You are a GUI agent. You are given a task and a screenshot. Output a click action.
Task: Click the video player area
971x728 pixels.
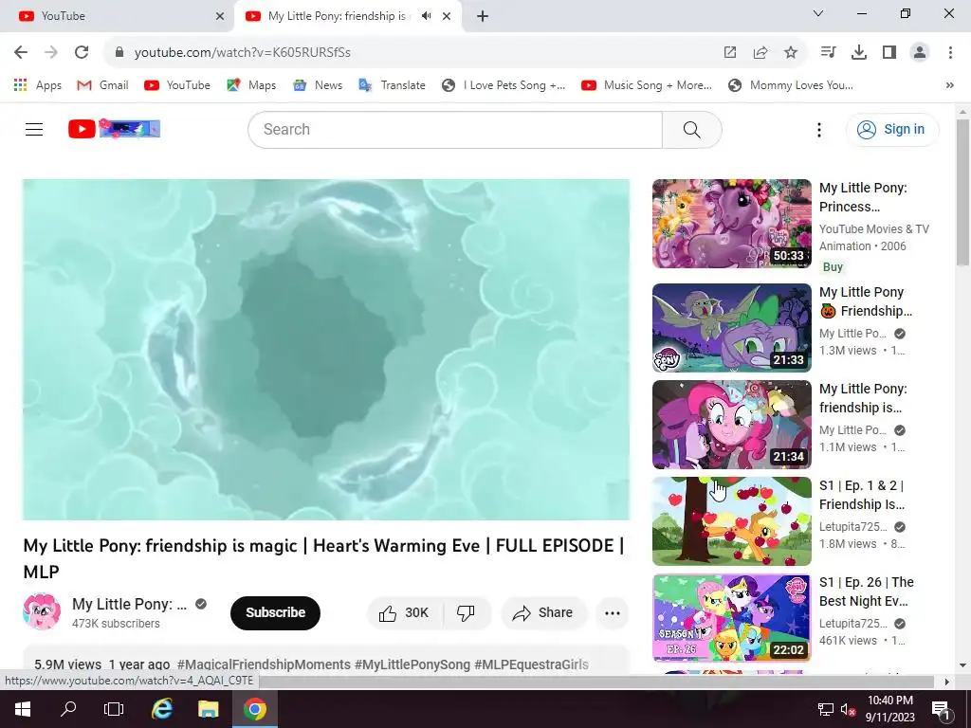[x=326, y=350]
